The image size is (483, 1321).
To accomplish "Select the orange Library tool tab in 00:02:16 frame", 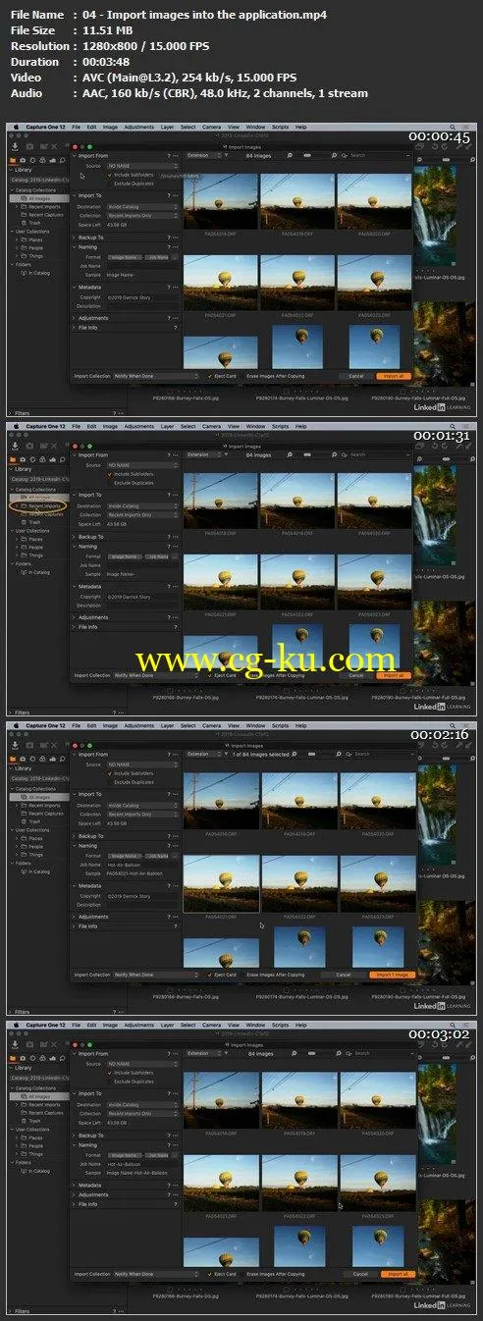I will tap(13, 759).
